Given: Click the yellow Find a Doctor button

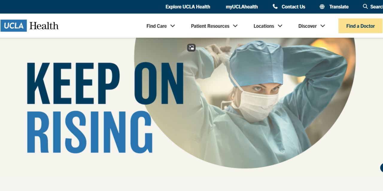Looking at the screenshot, I should pos(360,26).
